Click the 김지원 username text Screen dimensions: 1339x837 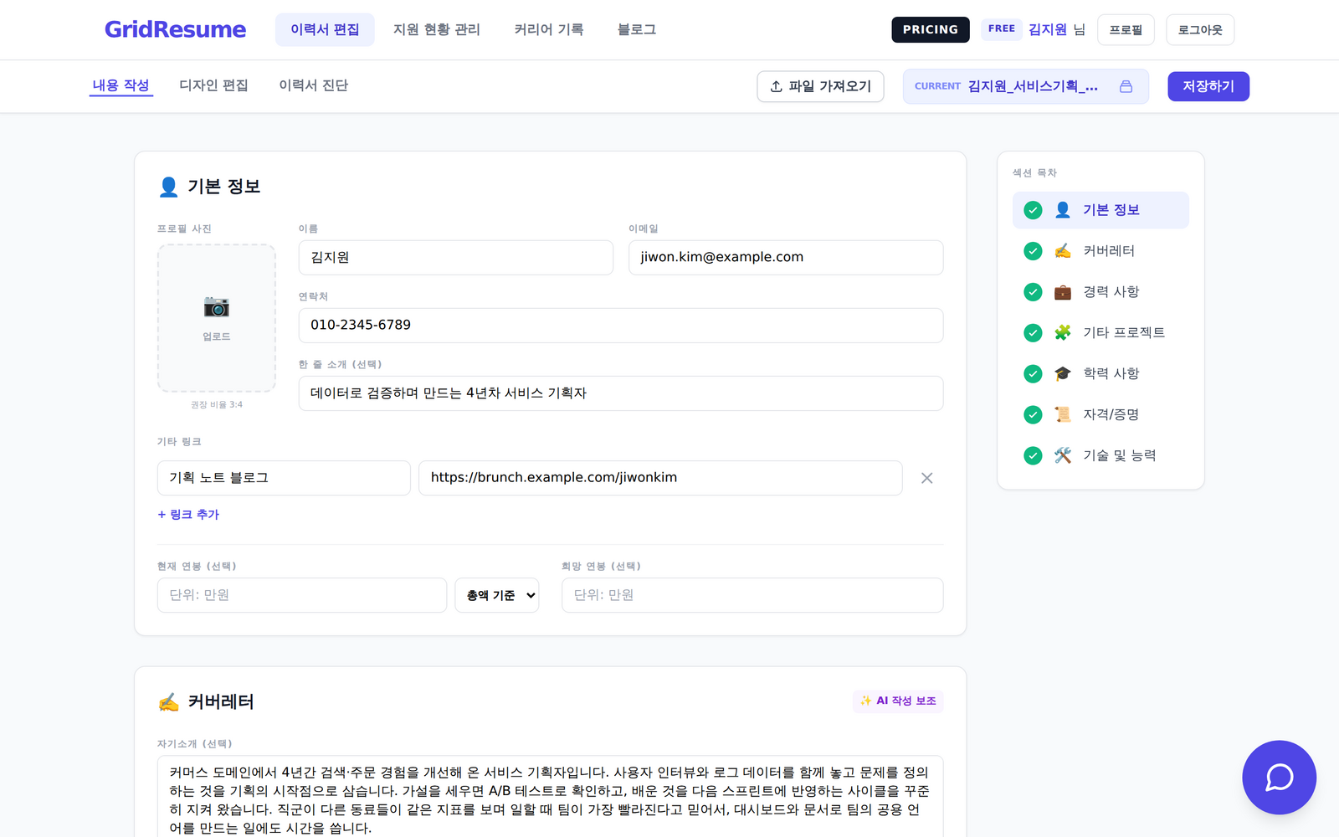click(x=1048, y=29)
